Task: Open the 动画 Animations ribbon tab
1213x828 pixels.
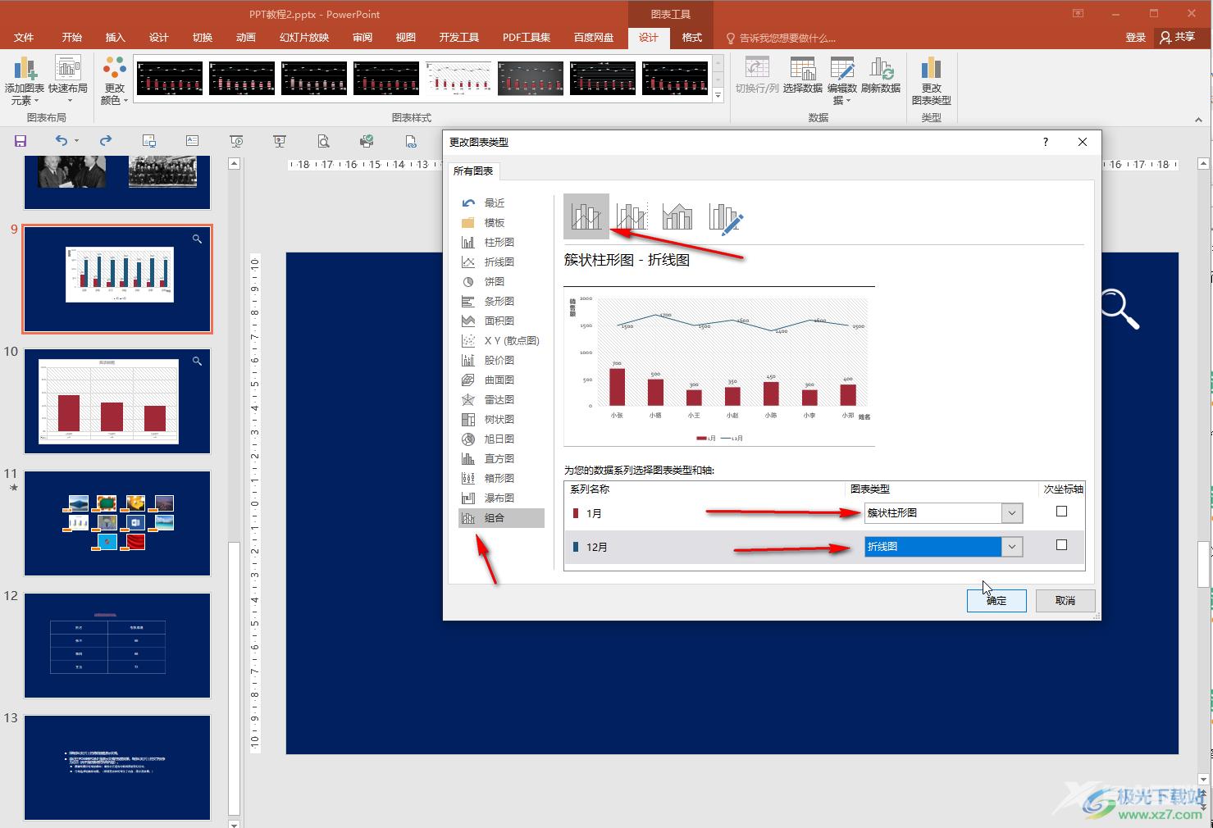Action: pos(245,37)
